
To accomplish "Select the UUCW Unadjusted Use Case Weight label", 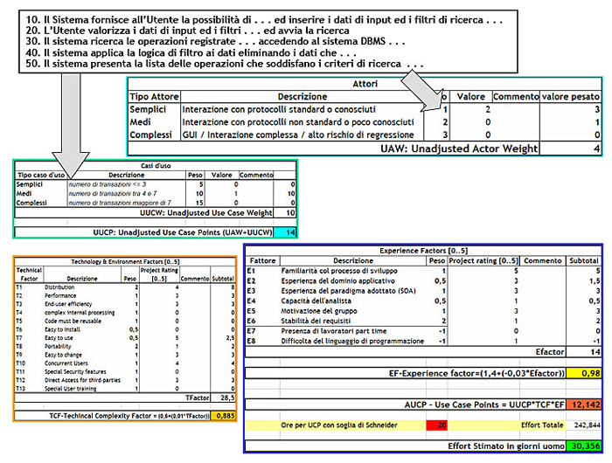I will click(206, 213).
